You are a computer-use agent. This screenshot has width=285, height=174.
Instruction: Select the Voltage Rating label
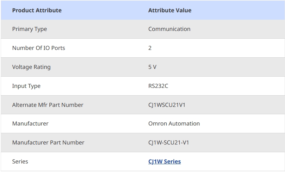point(31,67)
